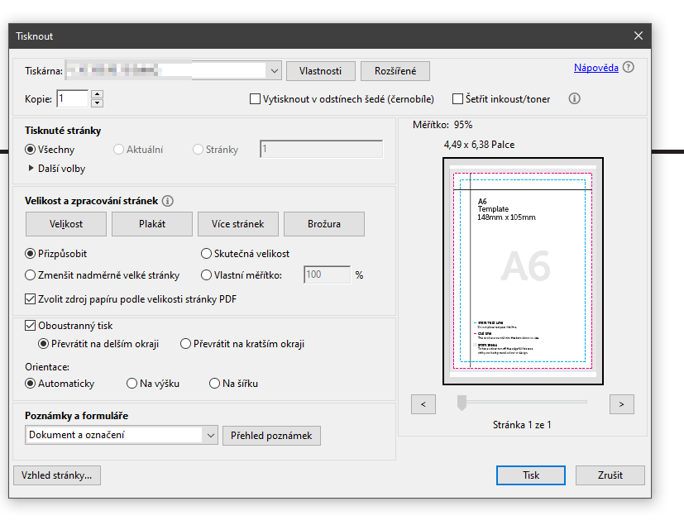Enable Šetřit inkoust/toner

coord(457,98)
